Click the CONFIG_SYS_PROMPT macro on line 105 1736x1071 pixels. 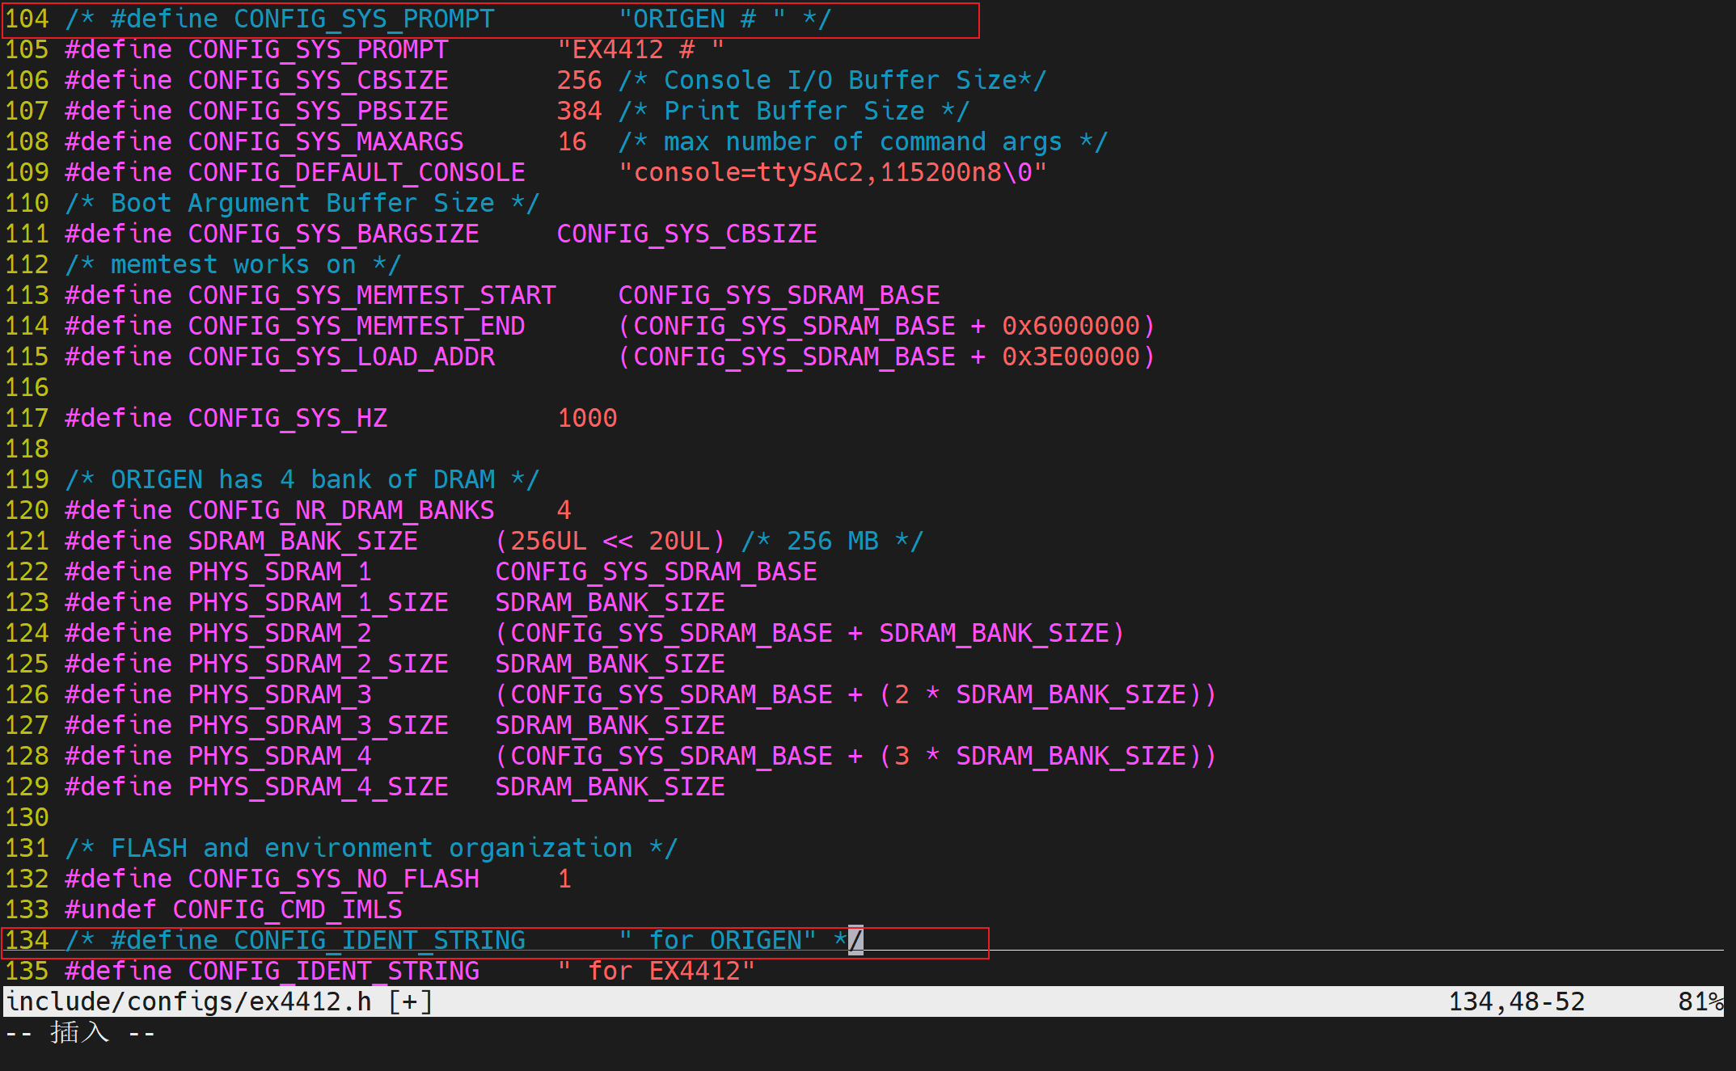[318, 50]
